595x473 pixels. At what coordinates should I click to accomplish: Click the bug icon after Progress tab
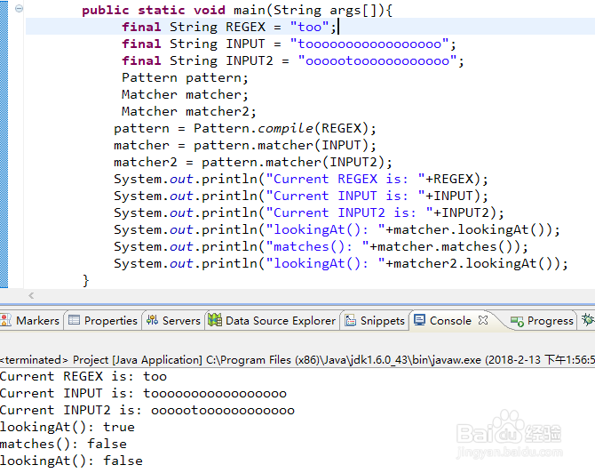(x=588, y=319)
